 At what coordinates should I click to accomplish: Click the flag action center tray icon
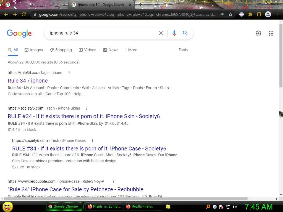tap(221, 207)
